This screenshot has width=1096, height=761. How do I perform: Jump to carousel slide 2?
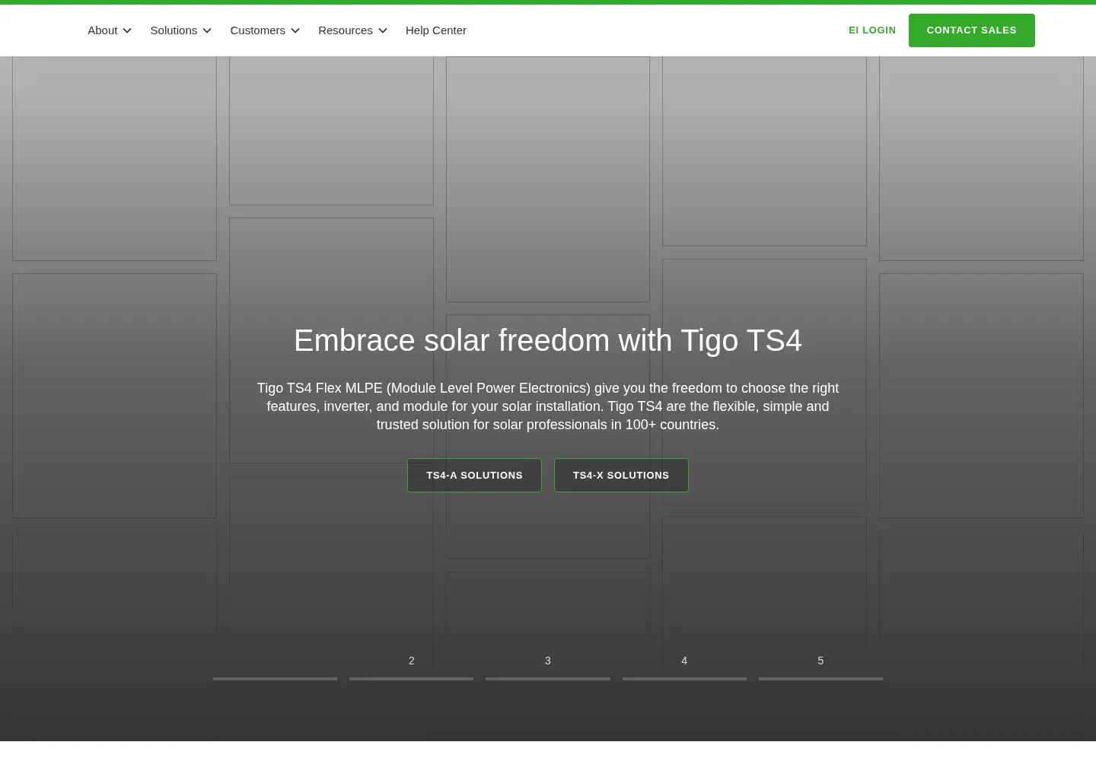click(411, 666)
